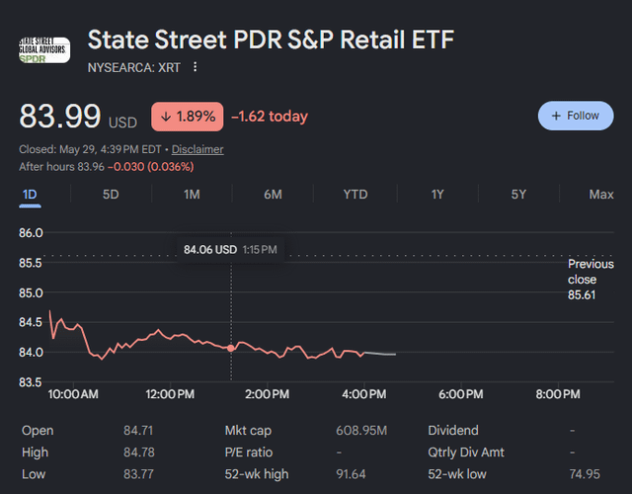632x494 pixels.
Task: Click the 52-wk high value 91.64
Action: tap(352, 474)
